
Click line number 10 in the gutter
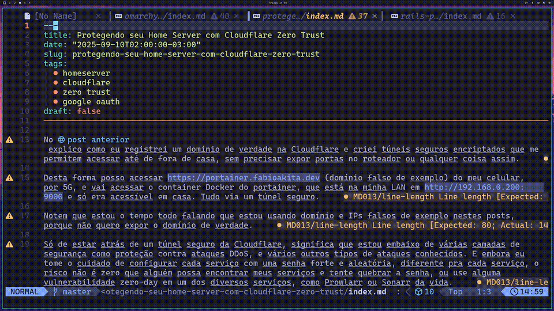(24, 111)
